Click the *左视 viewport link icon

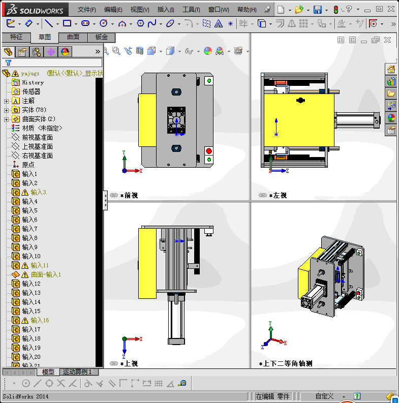262,195
